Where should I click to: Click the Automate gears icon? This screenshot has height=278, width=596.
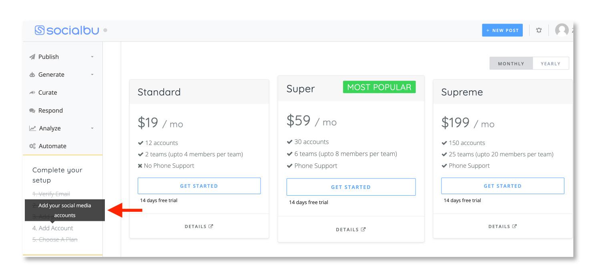tap(32, 146)
